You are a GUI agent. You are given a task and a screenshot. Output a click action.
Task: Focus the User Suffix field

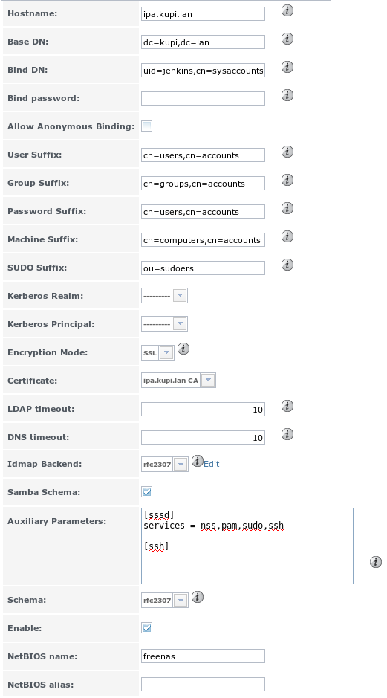point(204,155)
